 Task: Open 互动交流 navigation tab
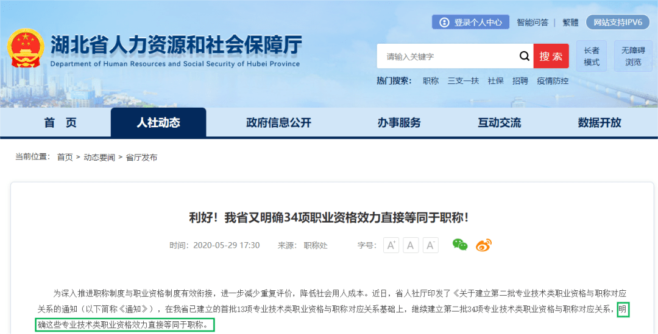coord(499,123)
